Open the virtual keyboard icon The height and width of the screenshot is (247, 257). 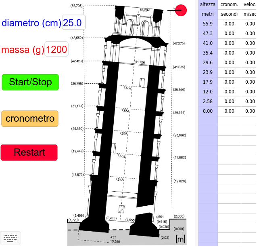tap(10, 238)
